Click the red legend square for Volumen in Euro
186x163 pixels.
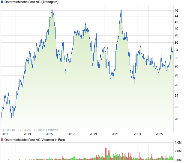point(2,140)
